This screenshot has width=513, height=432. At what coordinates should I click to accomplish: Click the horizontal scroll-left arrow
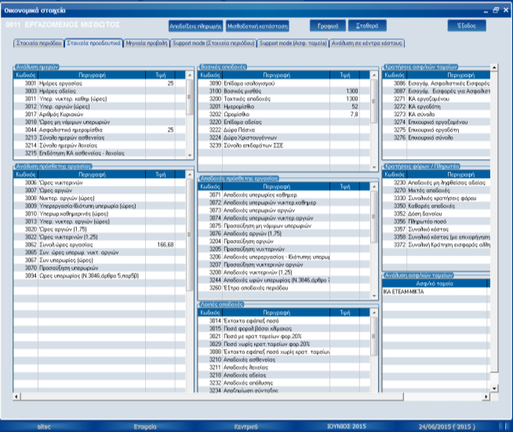click(x=16, y=397)
